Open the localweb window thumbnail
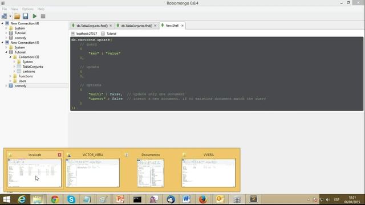Screen dimensions: 365x205 pyautogui.click(x=34, y=173)
